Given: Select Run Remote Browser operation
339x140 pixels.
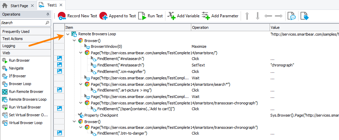Looking at the screenshot, I should pyautogui.click(x=23, y=92).
